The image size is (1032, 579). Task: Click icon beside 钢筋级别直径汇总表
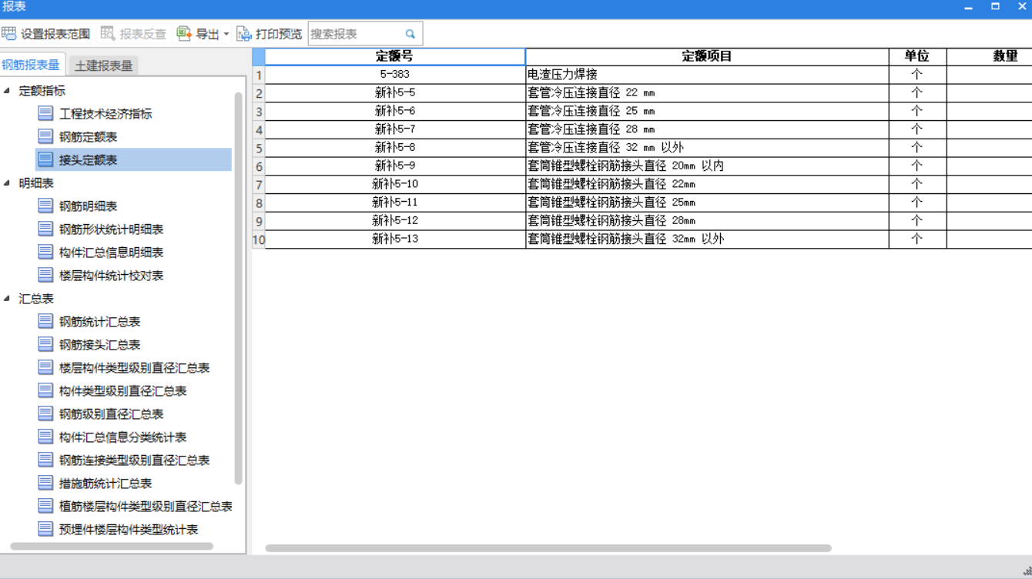click(x=45, y=413)
